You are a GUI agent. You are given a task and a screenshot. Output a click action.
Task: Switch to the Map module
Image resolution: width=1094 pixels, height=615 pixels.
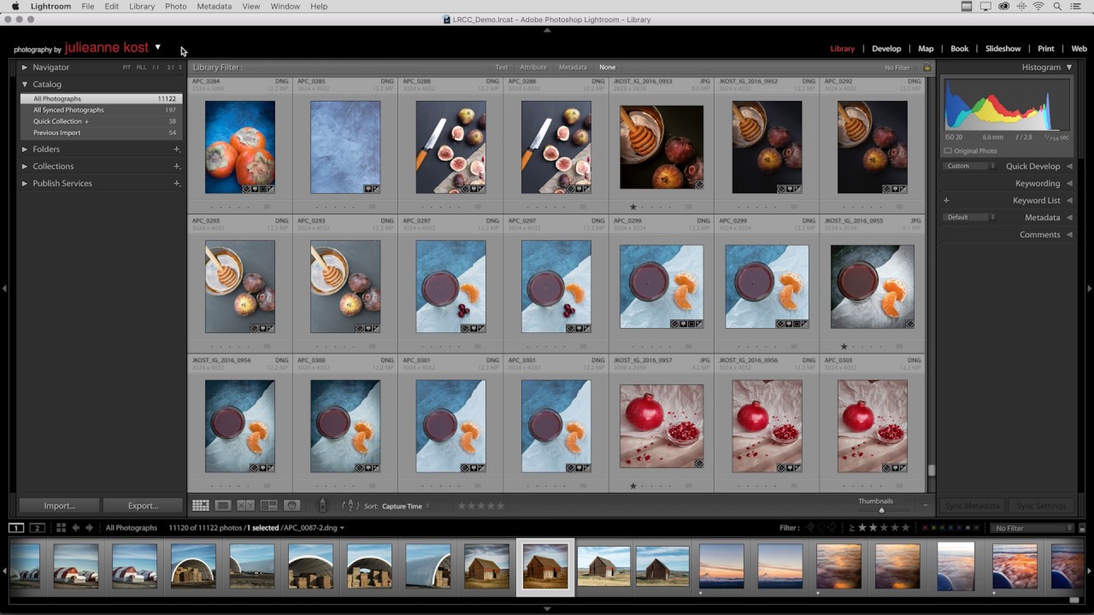(x=926, y=49)
